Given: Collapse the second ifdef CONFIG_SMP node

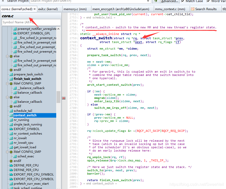Looking at the screenshot, I should (7, 152).
